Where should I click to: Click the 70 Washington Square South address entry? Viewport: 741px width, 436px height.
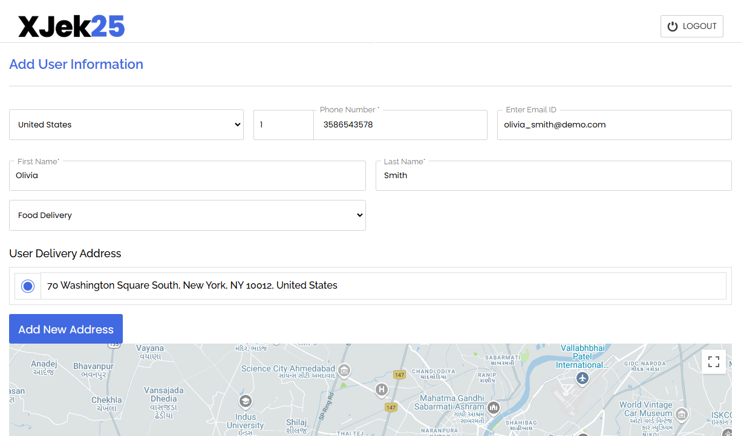(192, 285)
